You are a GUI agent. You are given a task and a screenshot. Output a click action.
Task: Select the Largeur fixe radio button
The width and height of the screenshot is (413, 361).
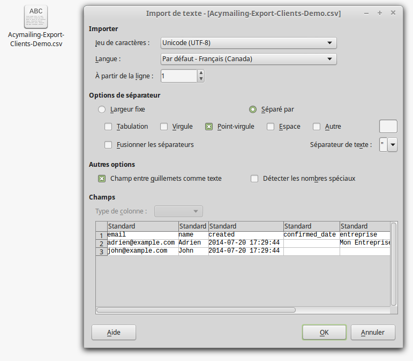(102, 109)
